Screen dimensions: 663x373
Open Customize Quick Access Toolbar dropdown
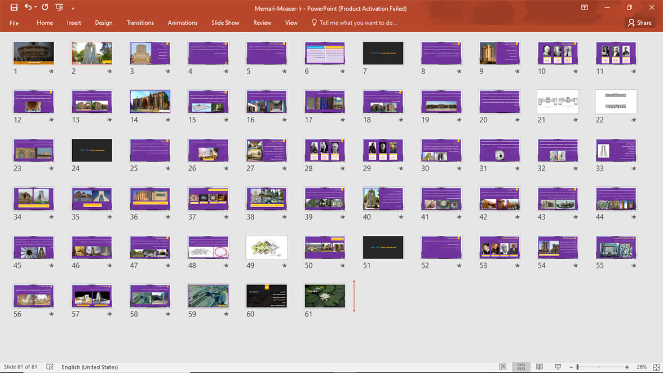coord(73,8)
